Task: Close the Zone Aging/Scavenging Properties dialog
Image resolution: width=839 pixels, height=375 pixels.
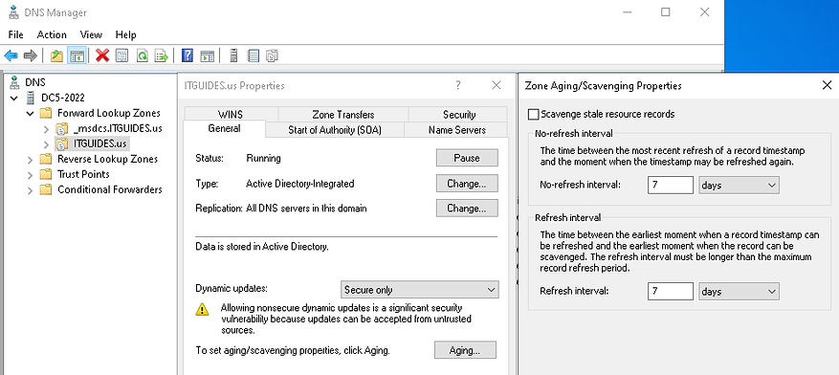Action: [x=828, y=85]
